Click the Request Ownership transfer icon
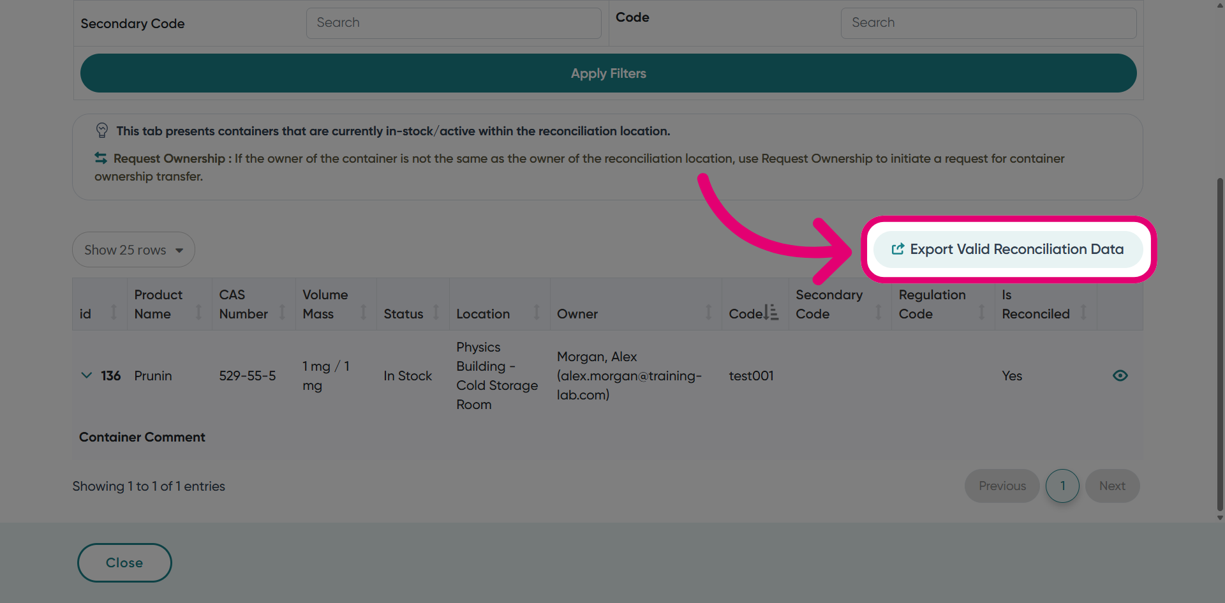 pos(101,158)
